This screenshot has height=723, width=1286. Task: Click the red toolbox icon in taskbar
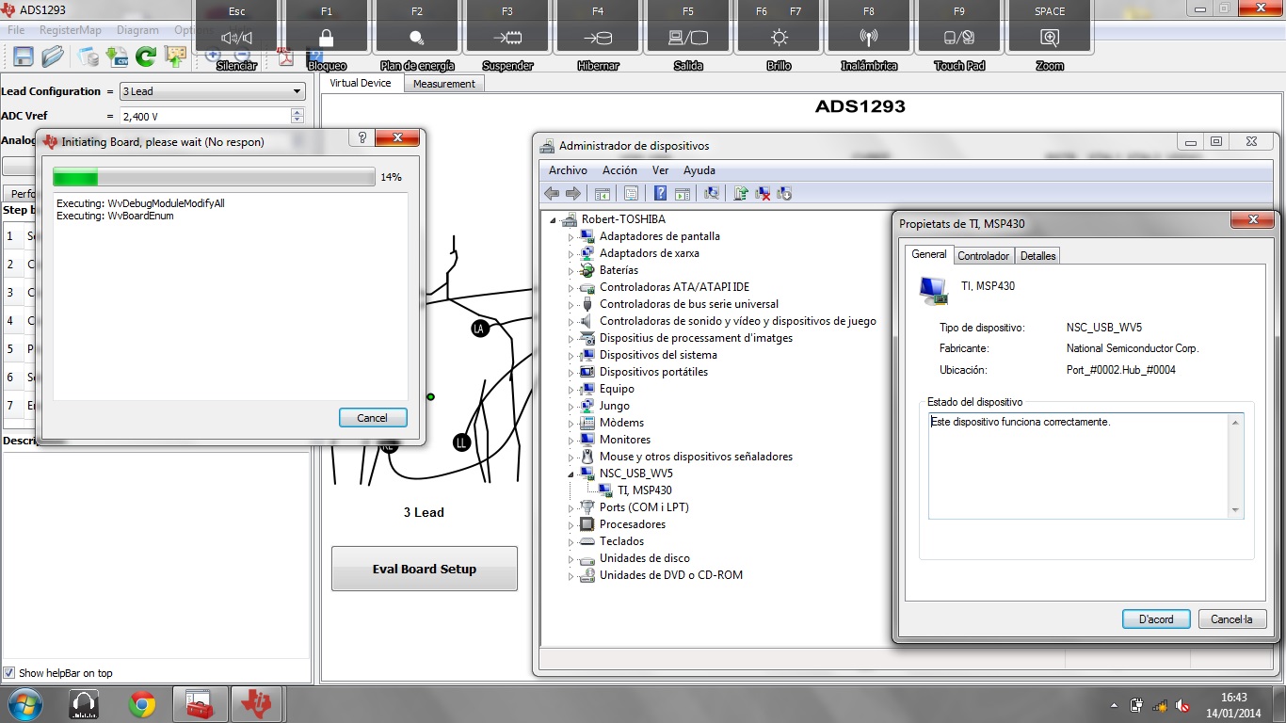200,704
